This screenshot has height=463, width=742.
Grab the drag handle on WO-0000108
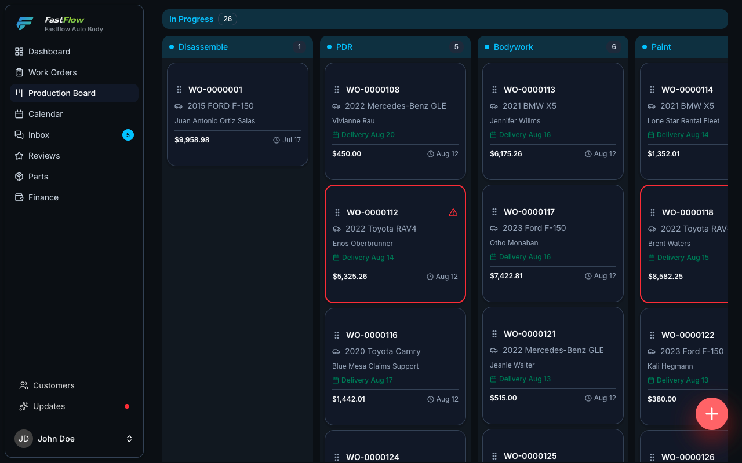coord(337,90)
